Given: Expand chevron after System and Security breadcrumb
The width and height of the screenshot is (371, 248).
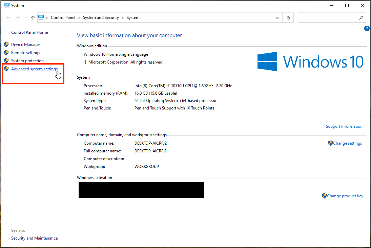Looking at the screenshot, I should tap(123, 18).
